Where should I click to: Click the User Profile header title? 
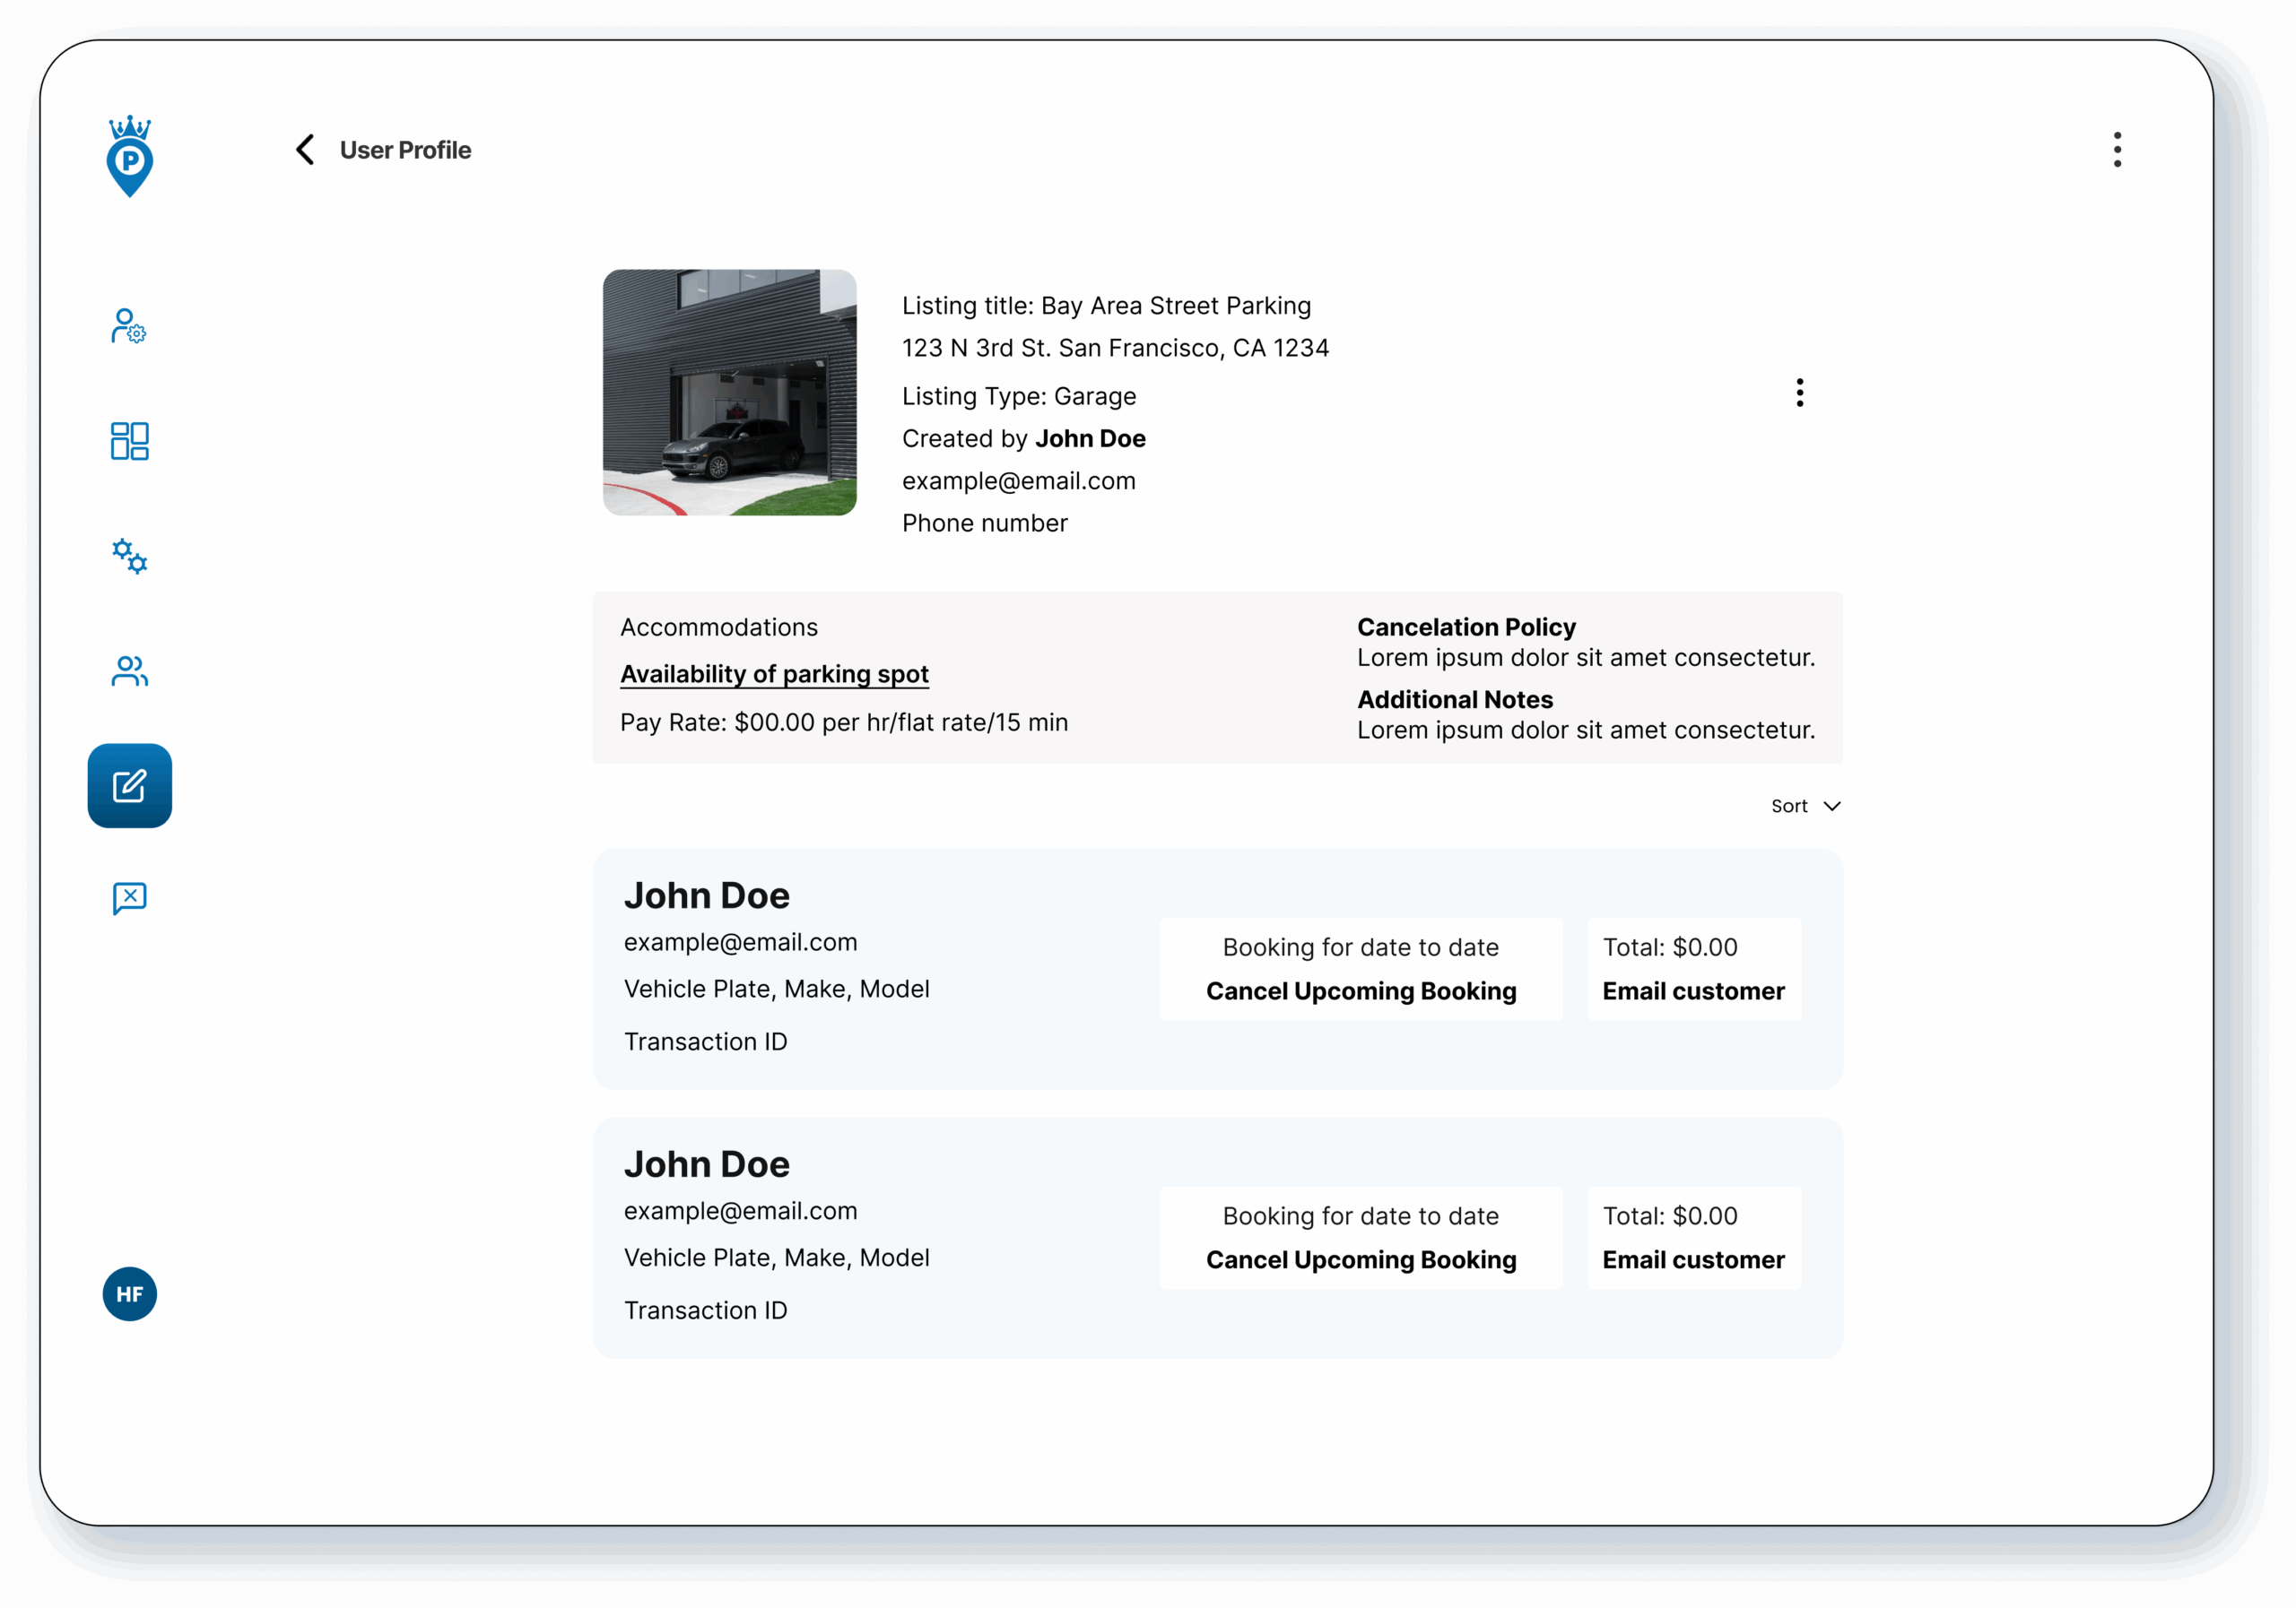(x=405, y=150)
